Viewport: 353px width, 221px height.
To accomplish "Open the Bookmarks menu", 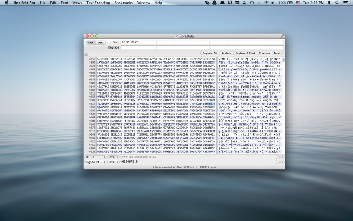I will point(124,3).
